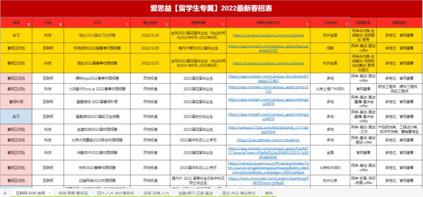Open the mokahr pony/2735 application link

tap(268, 89)
